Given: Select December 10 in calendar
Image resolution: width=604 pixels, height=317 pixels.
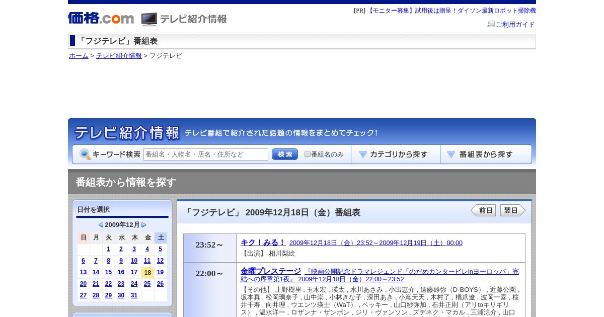Looking at the screenshot, I should pos(134,261).
